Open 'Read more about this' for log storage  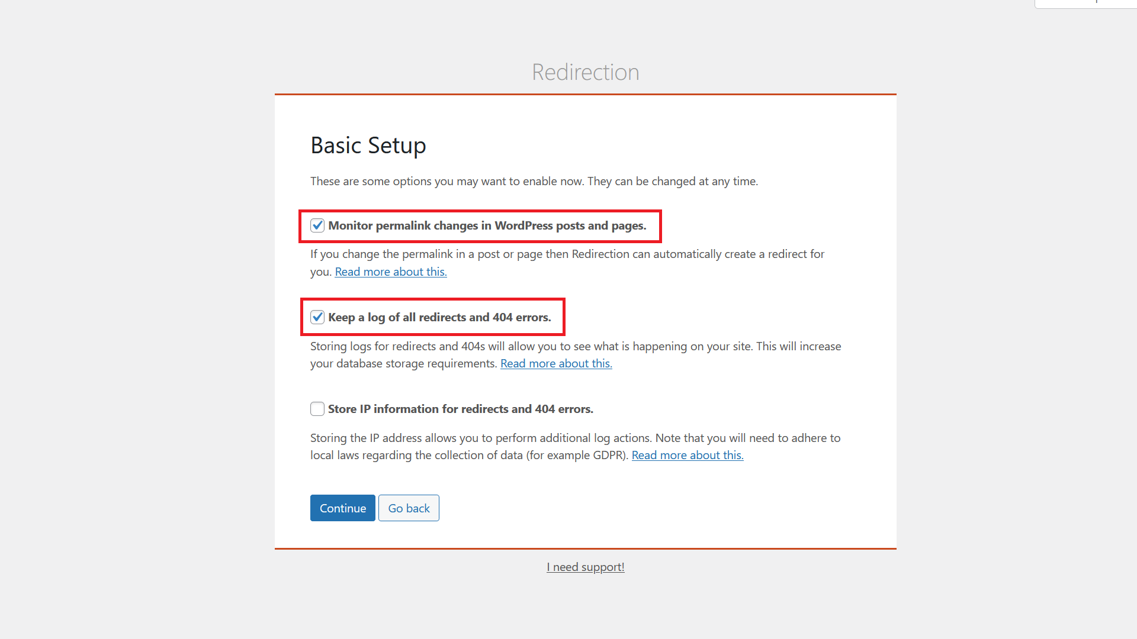point(556,363)
